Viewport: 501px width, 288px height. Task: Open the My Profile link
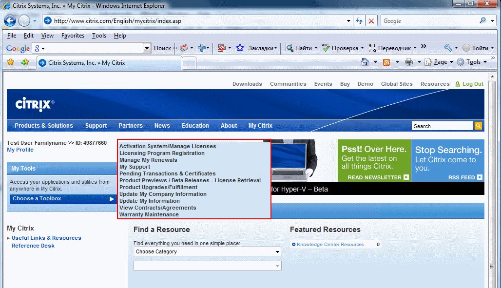(x=20, y=150)
